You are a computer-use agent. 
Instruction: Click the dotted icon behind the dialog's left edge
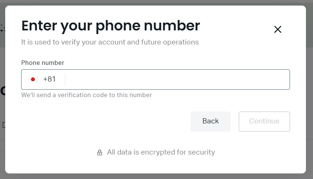tap(2, 28)
